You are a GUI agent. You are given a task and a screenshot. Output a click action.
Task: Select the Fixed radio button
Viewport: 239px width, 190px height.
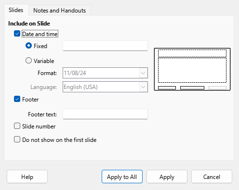click(28, 46)
